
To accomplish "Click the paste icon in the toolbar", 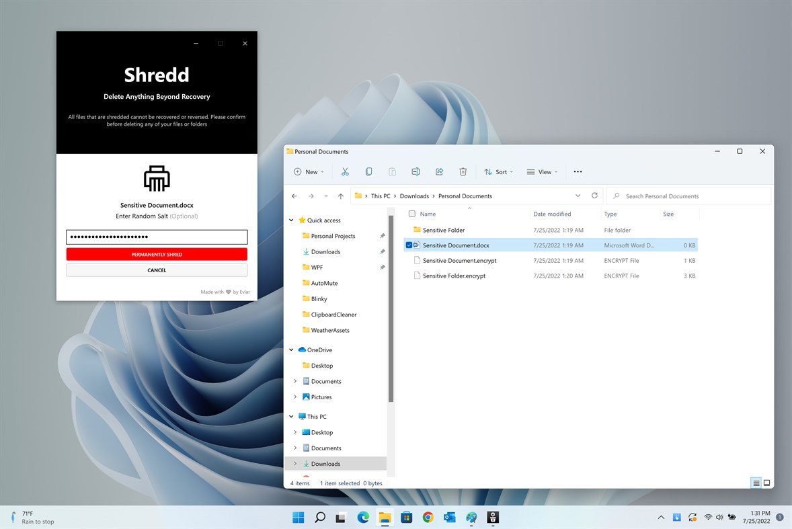I will pos(392,171).
